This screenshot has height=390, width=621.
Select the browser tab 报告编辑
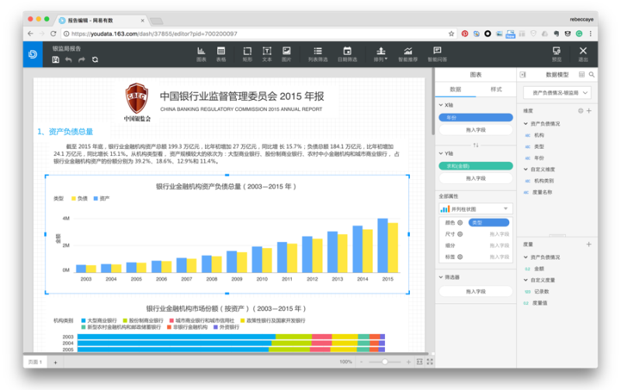[102, 20]
